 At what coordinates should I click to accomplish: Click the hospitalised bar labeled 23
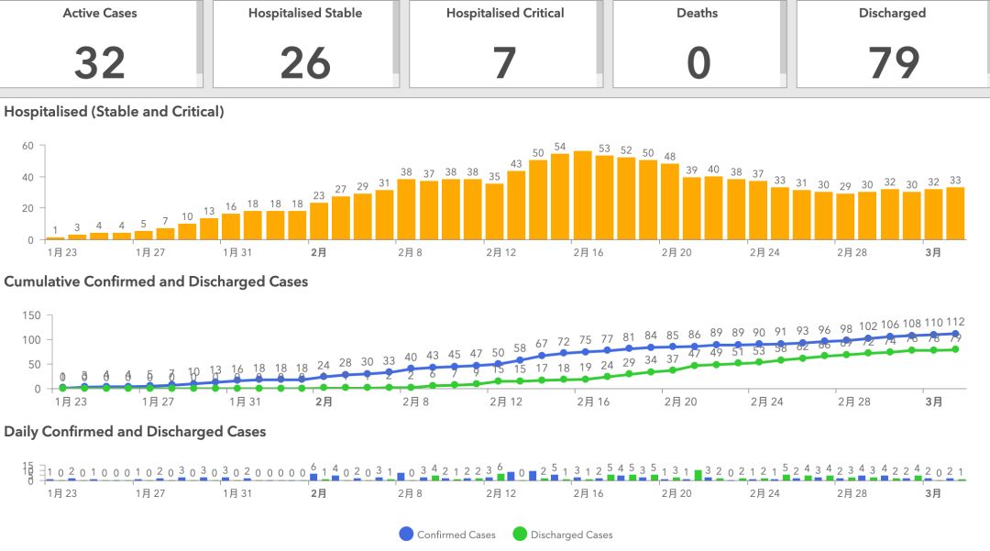(x=319, y=221)
